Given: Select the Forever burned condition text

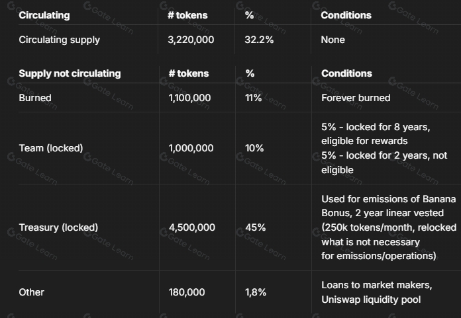Looking at the screenshot, I should [x=356, y=98].
